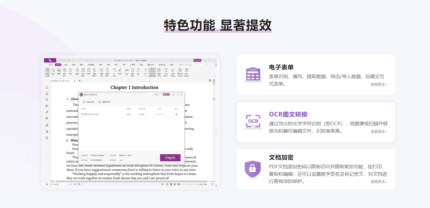Open the 识别语言 language dropdown
This screenshot has height=208, width=430.
click(x=126, y=156)
